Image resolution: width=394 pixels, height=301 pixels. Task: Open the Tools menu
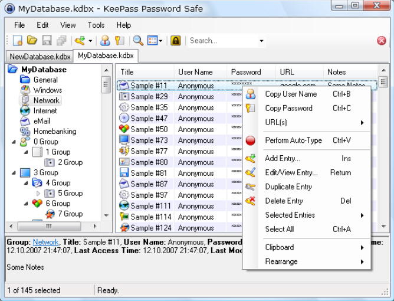96,25
